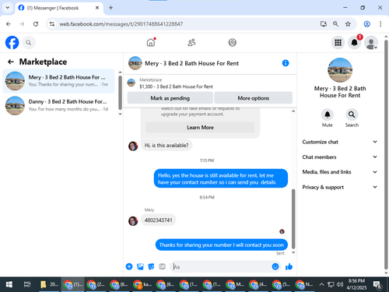Mute the conversation with bell icon
Image resolution: width=389 pixels, height=292 pixels.
click(x=328, y=114)
